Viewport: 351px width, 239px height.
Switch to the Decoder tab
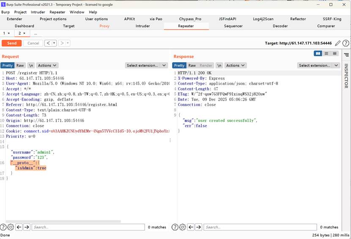280,26
